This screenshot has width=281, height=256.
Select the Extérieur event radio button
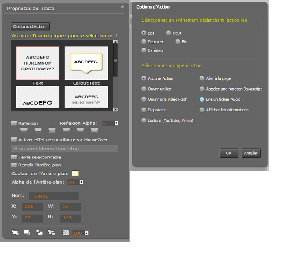click(x=144, y=50)
